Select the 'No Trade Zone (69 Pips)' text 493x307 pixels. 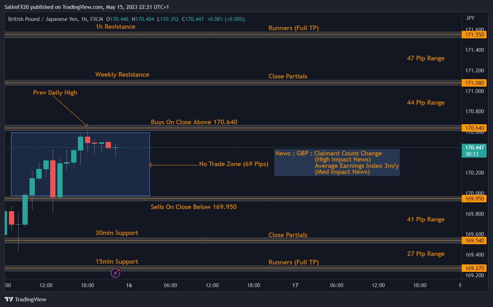[234, 164]
